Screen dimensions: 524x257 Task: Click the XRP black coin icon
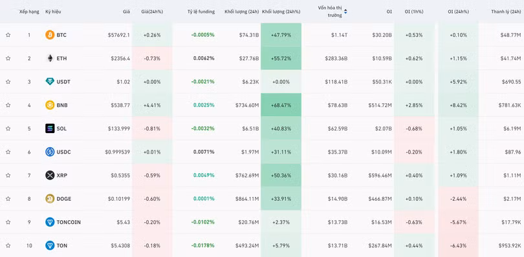(x=50, y=175)
